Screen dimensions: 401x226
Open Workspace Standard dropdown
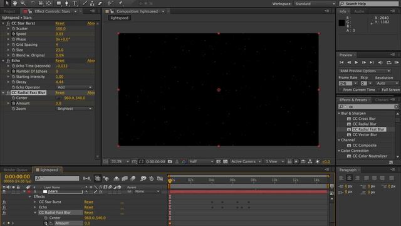tap(315, 4)
